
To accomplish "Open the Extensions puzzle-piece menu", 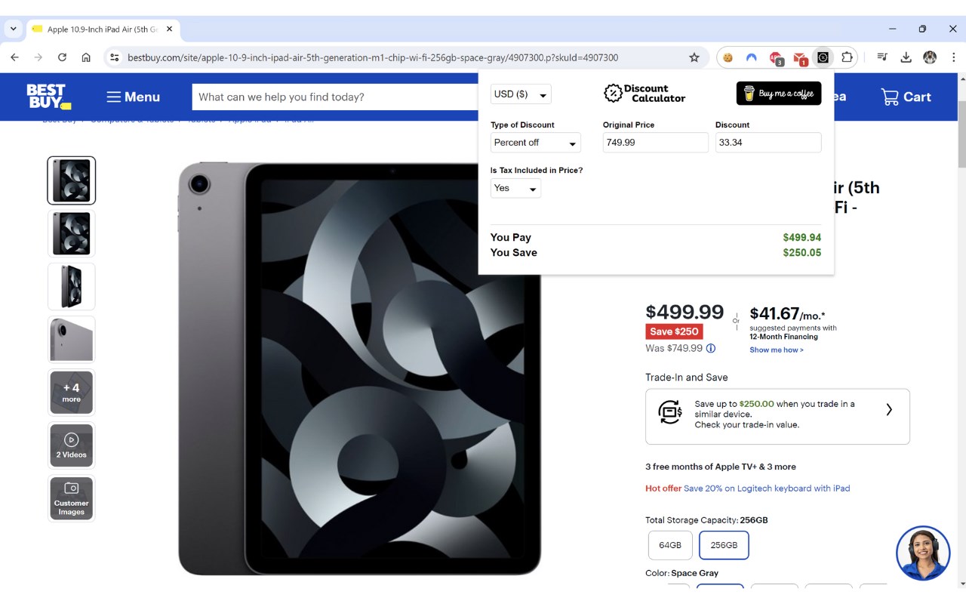I will click(x=847, y=57).
